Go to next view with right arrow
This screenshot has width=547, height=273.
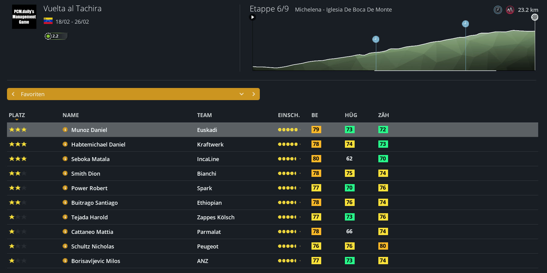[x=253, y=94]
